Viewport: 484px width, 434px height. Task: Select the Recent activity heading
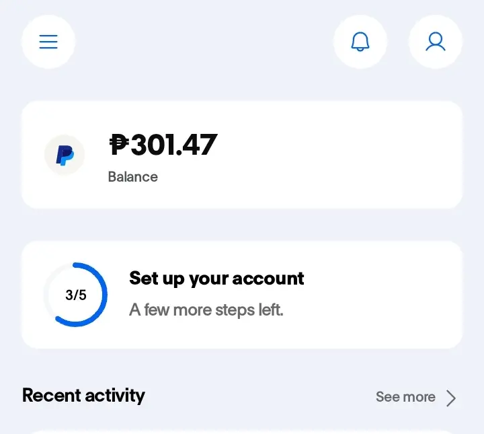coord(83,396)
